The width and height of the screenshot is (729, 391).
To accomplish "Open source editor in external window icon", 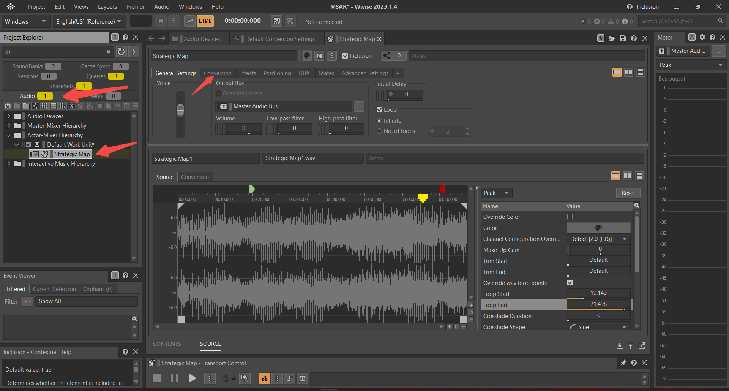I will point(642,345).
